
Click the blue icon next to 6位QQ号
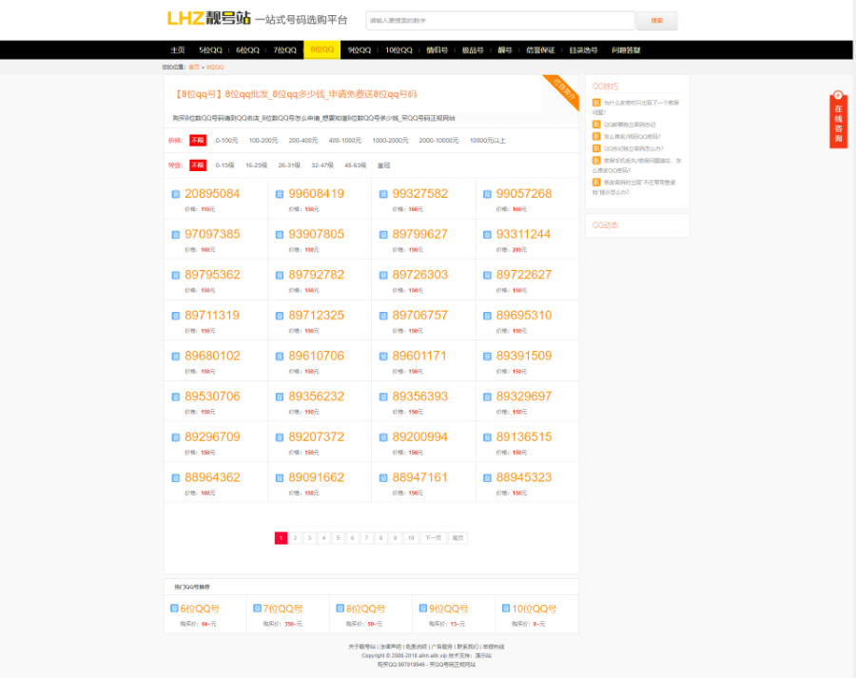pyautogui.click(x=174, y=609)
